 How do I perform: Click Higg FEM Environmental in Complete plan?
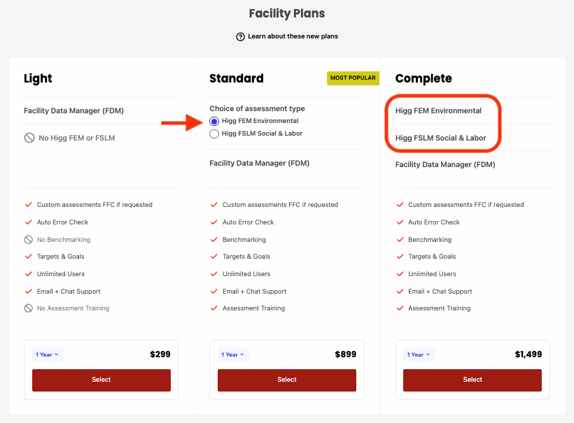tap(438, 110)
